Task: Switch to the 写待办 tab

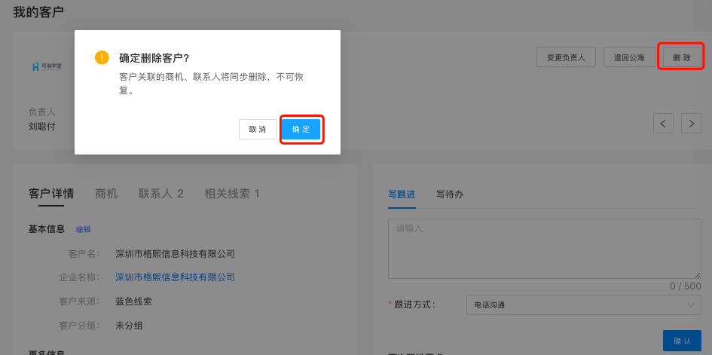Action: point(450,194)
